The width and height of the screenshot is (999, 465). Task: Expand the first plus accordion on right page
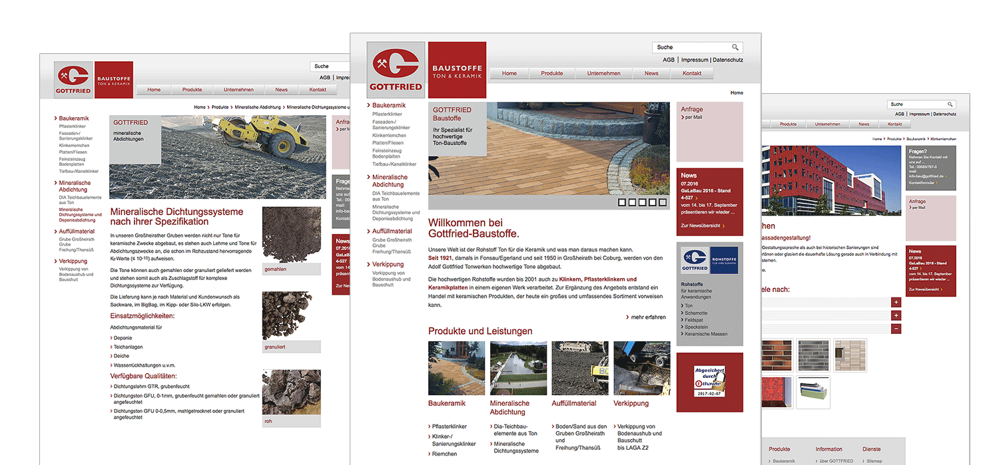(x=896, y=302)
